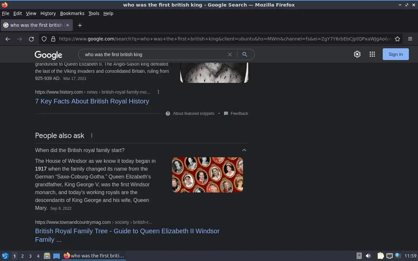Click the removable media eject tray icon
The image size is (418, 261).
click(359, 256)
